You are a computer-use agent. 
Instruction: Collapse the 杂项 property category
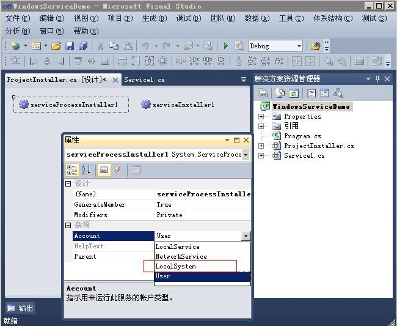coord(68,225)
